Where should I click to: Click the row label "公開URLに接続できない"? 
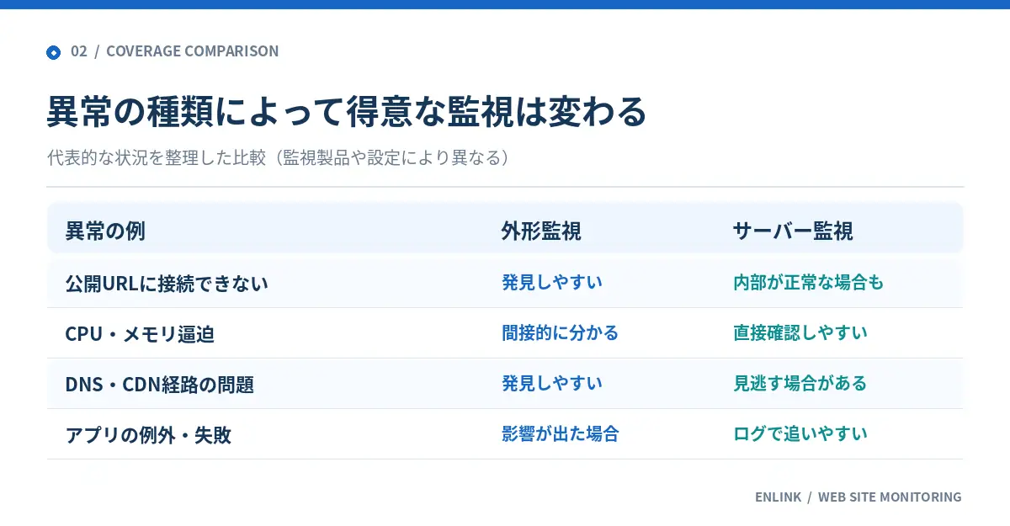coord(167,283)
